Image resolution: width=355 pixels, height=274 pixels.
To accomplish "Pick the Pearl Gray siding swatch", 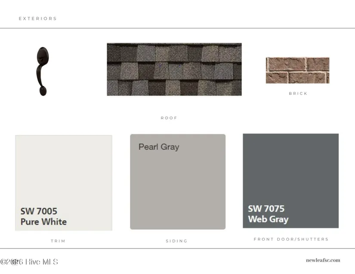I will [x=178, y=182].
